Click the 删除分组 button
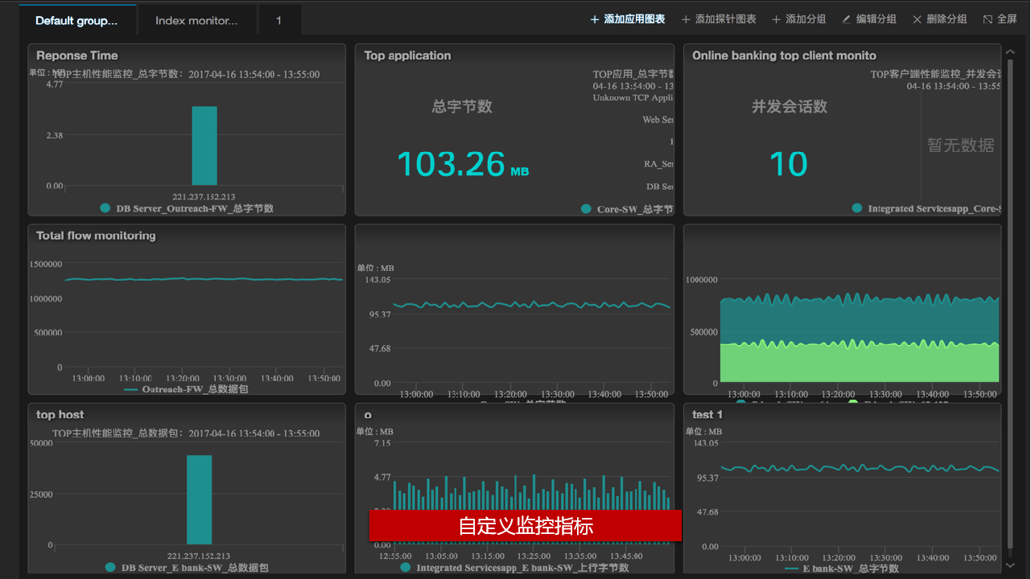This screenshot has width=1031, height=579. (940, 19)
